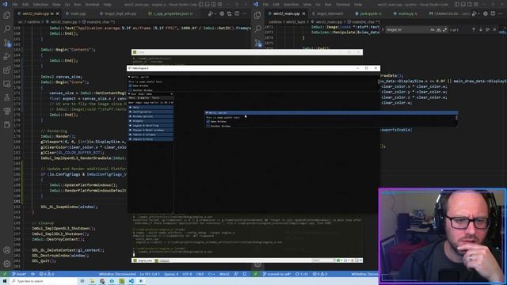Click UTF-8 encoding in left status bar

[187, 274]
